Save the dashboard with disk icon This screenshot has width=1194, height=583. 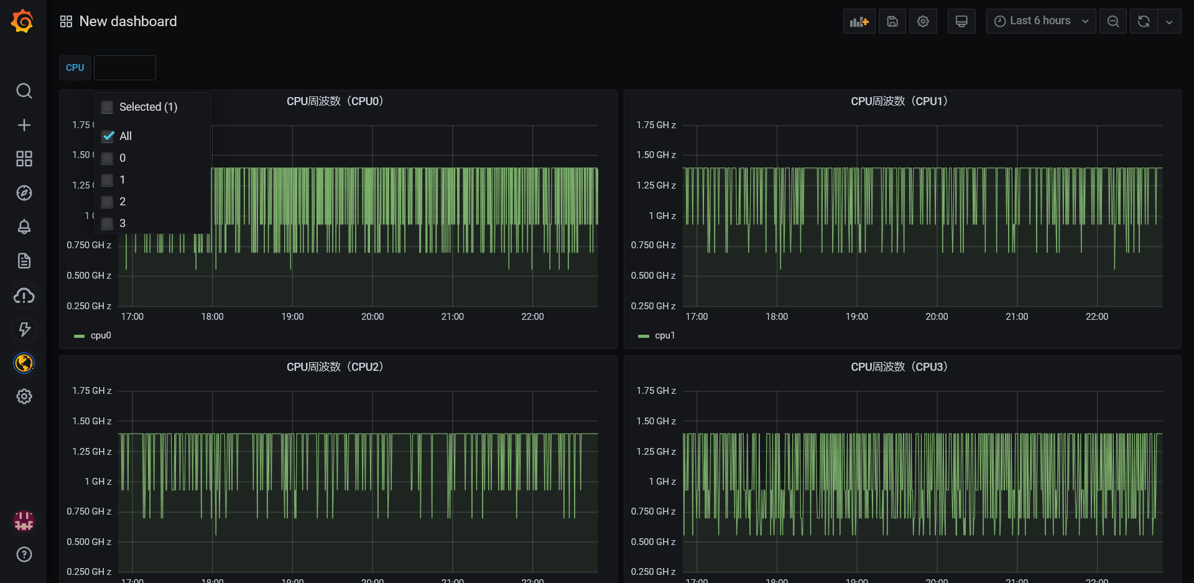click(x=892, y=21)
